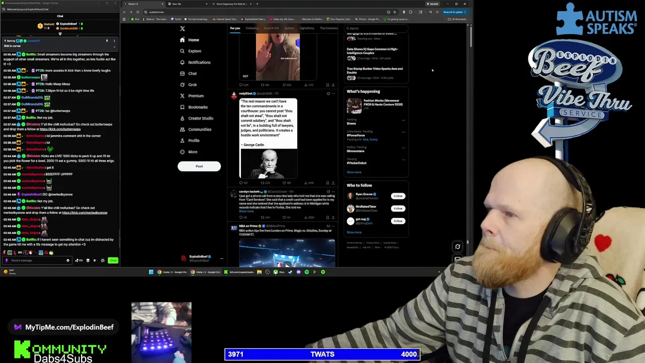
Task: Open Windows Start menu
Action: coord(151,272)
